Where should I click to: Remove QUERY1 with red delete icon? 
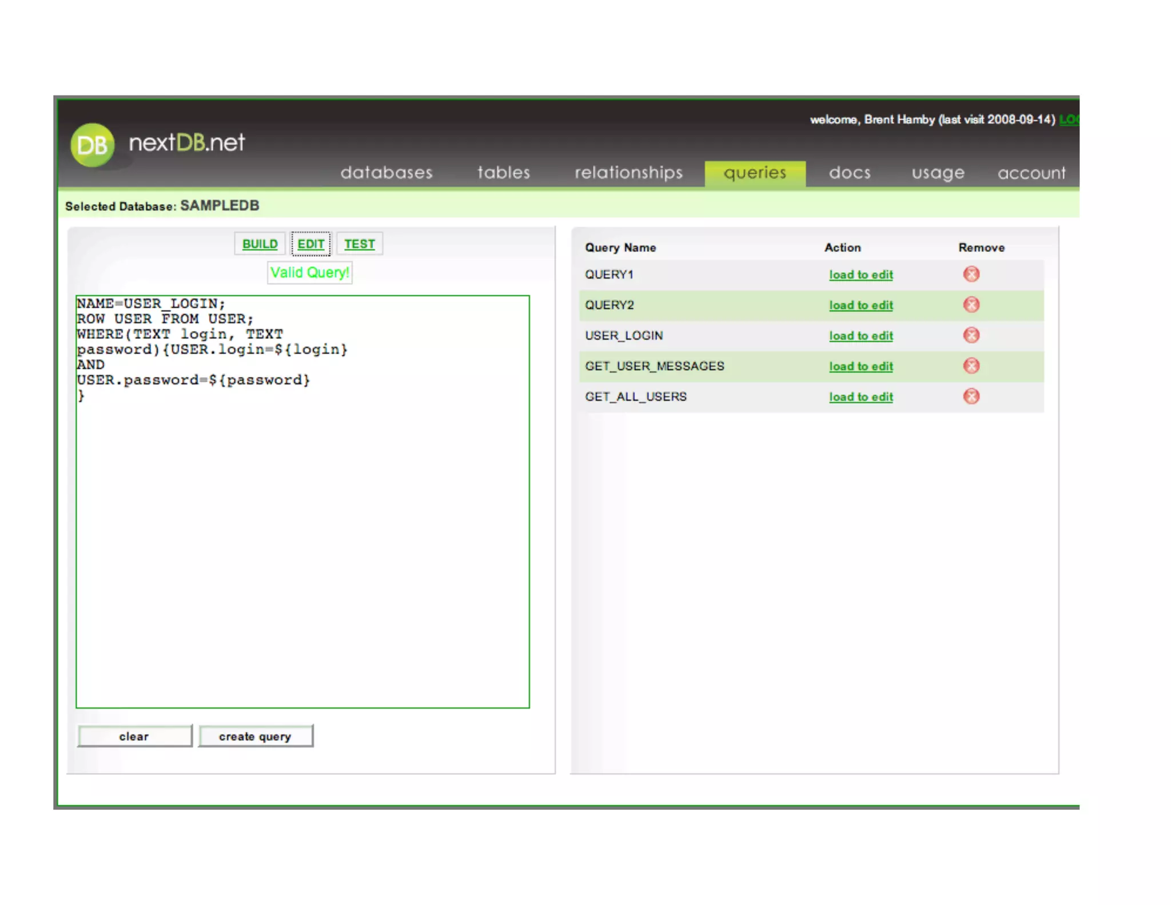(x=971, y=274)
